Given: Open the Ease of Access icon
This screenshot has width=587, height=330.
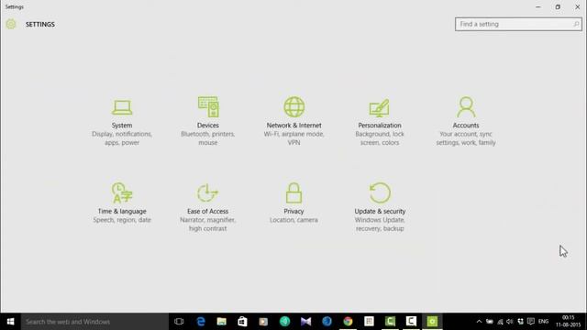Looking at the screenshot, I should (x=208, y=193).
